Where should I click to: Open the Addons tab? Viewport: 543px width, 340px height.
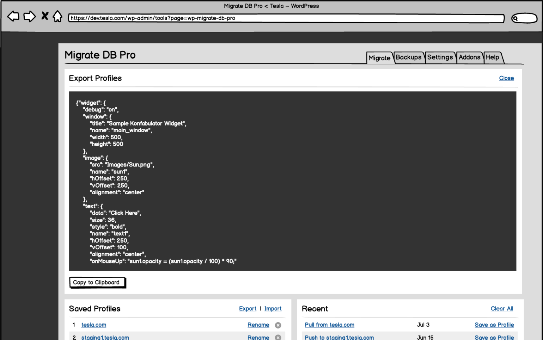(469, 57)
